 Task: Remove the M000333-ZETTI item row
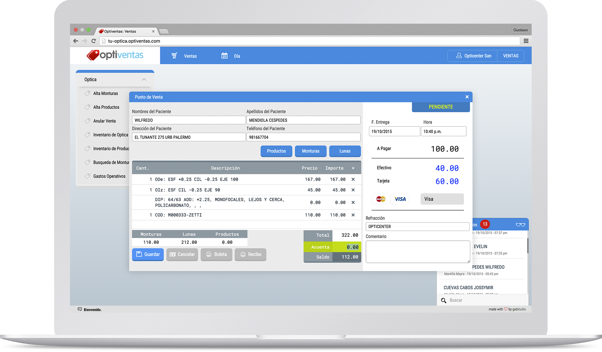(x=353, y=215)
